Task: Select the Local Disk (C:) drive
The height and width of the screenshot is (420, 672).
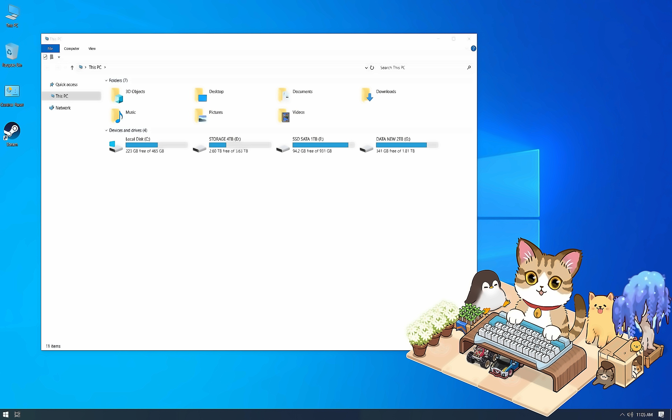Action: coord(138,139)
